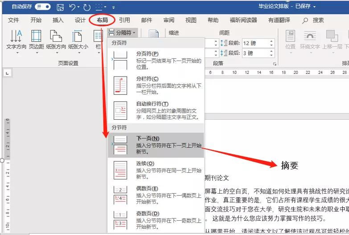349x235 pixels.
Task: Switch to the 视图 tab
Action: 191,20
